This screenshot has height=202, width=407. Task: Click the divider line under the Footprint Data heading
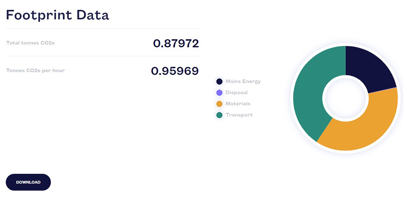[x=103, y=29]
